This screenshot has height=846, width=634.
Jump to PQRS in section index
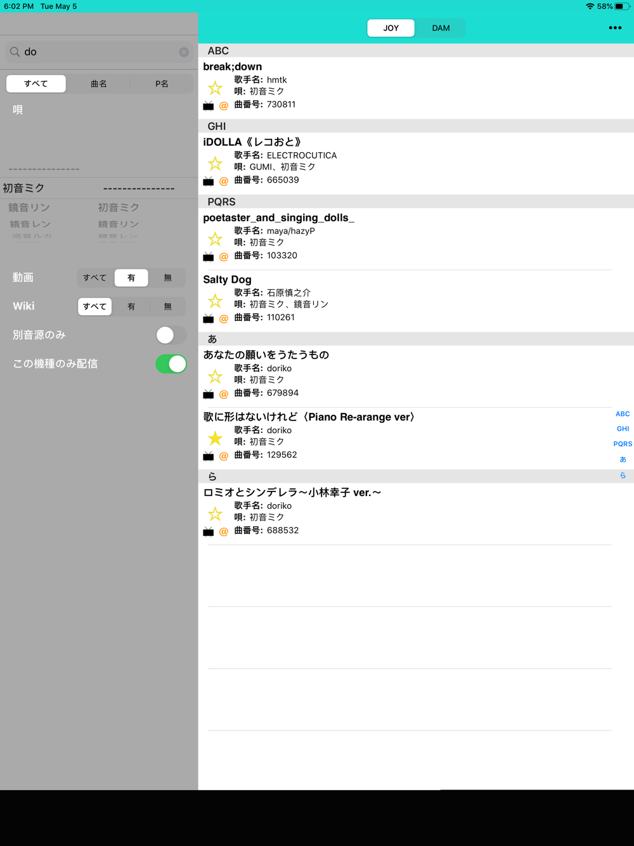[x=623, y=444]
